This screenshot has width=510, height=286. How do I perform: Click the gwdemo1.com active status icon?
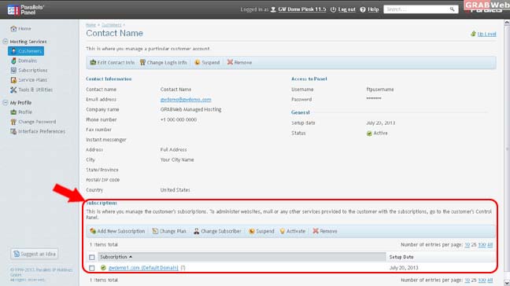click(103, 268)
